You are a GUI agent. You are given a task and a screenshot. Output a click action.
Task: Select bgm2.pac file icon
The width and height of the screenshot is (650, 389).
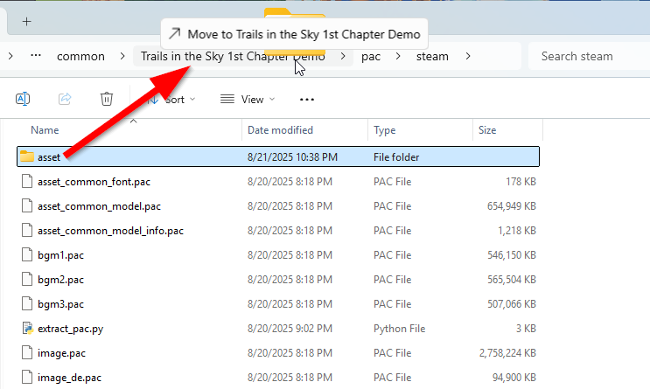pyautogui.click(x=27, y=279)
